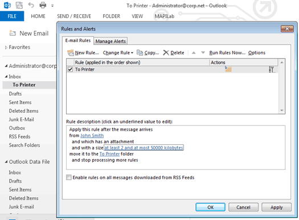
Task: Click the New Email button label
Action: [34, 34]
